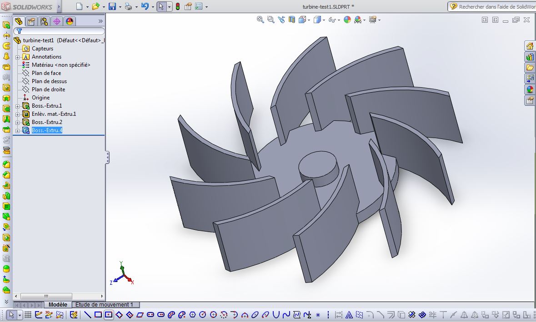Undo the last action
Image resolution: width=536 pixels, height=322 pixels.
point(145,5)
